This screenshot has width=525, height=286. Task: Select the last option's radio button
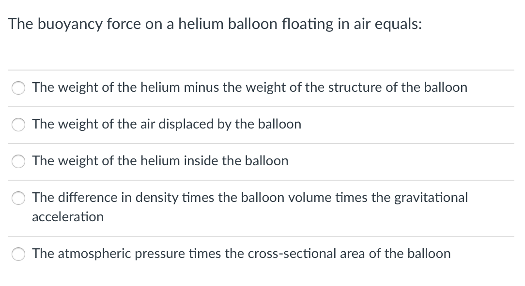18,254
